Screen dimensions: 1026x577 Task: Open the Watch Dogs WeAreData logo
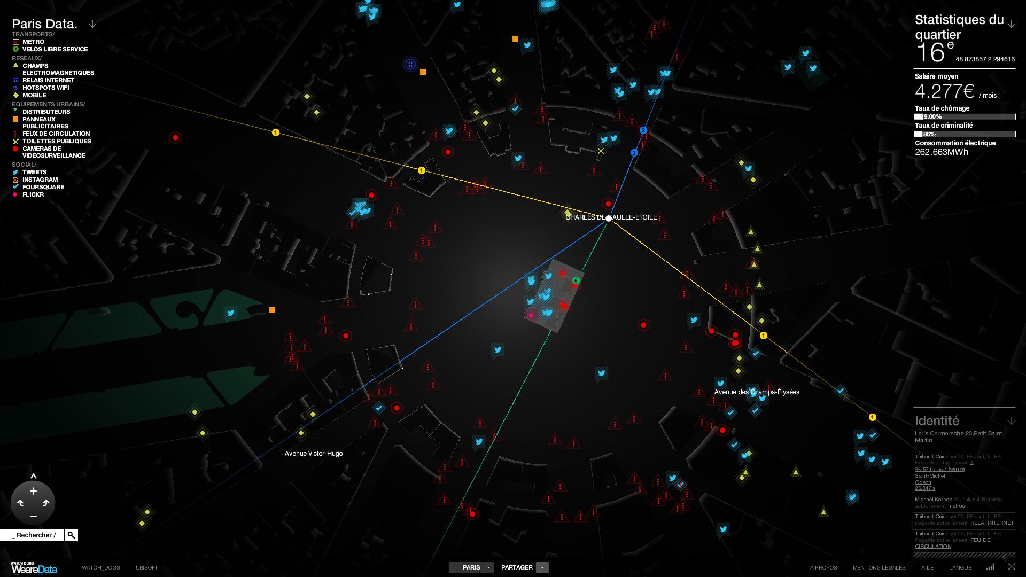click(34, 567)
